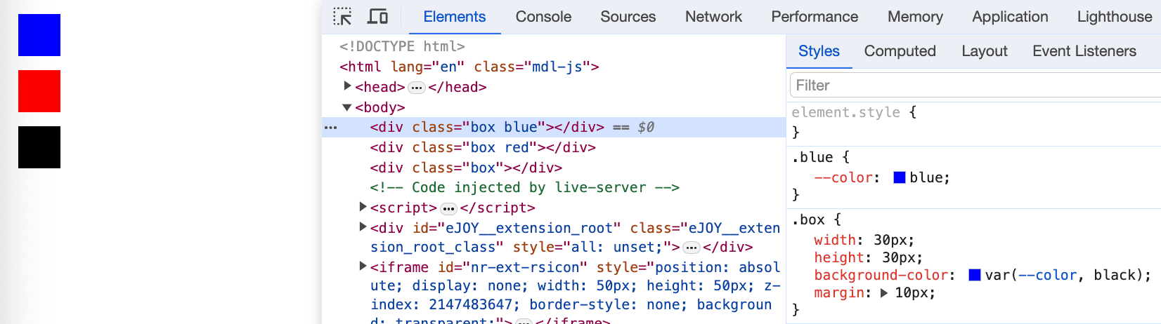
Task: Select the div class="box red" node
Action: [483, 147]
